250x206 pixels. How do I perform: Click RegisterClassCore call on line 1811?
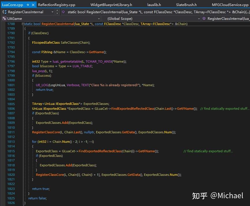[46, 132]
